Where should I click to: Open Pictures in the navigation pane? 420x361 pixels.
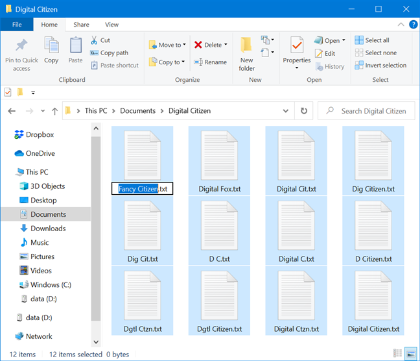click(37, 256)
